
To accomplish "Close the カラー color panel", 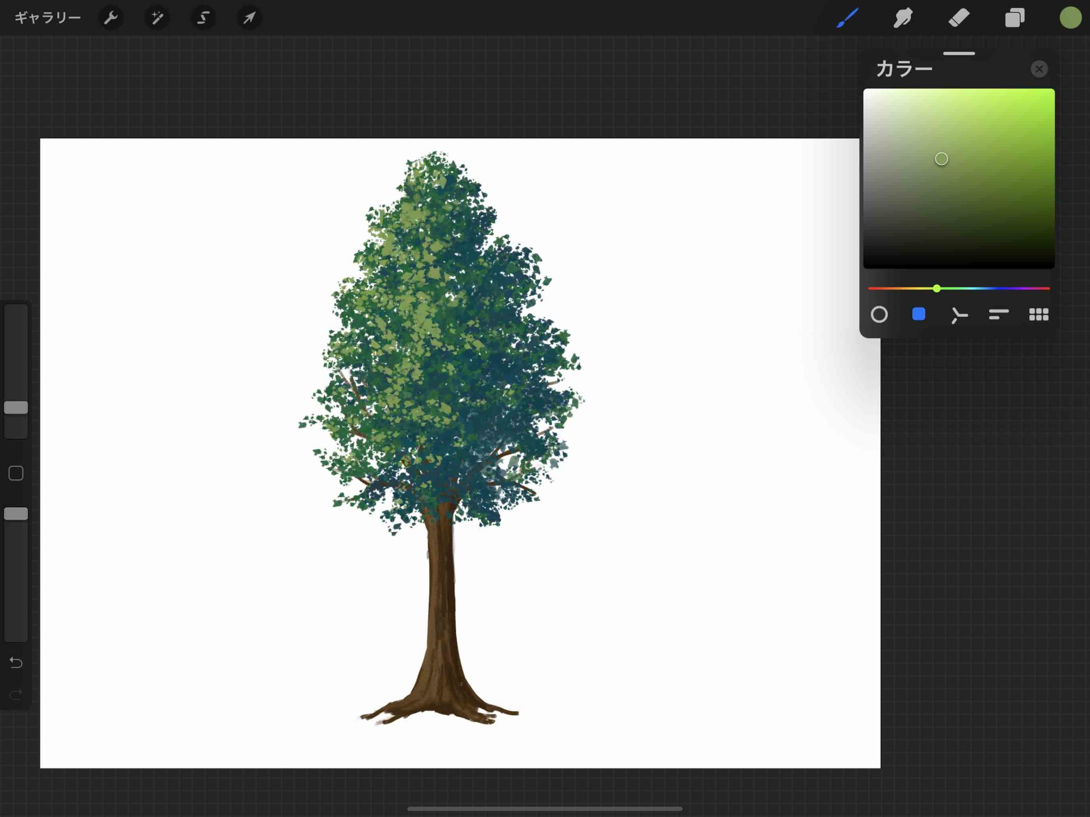I will pos(1038,69).
